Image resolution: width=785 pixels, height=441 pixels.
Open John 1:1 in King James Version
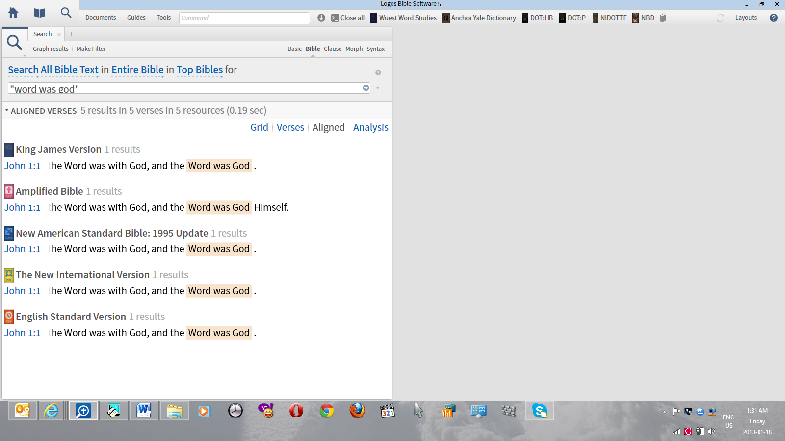click(23, 166)
